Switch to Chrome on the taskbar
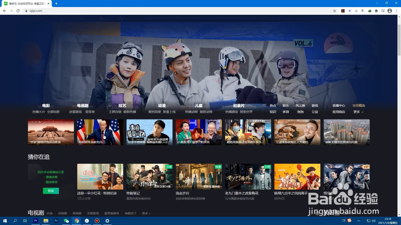The width and height of the screenshot is (401, 225). click(x=76, y=221)
